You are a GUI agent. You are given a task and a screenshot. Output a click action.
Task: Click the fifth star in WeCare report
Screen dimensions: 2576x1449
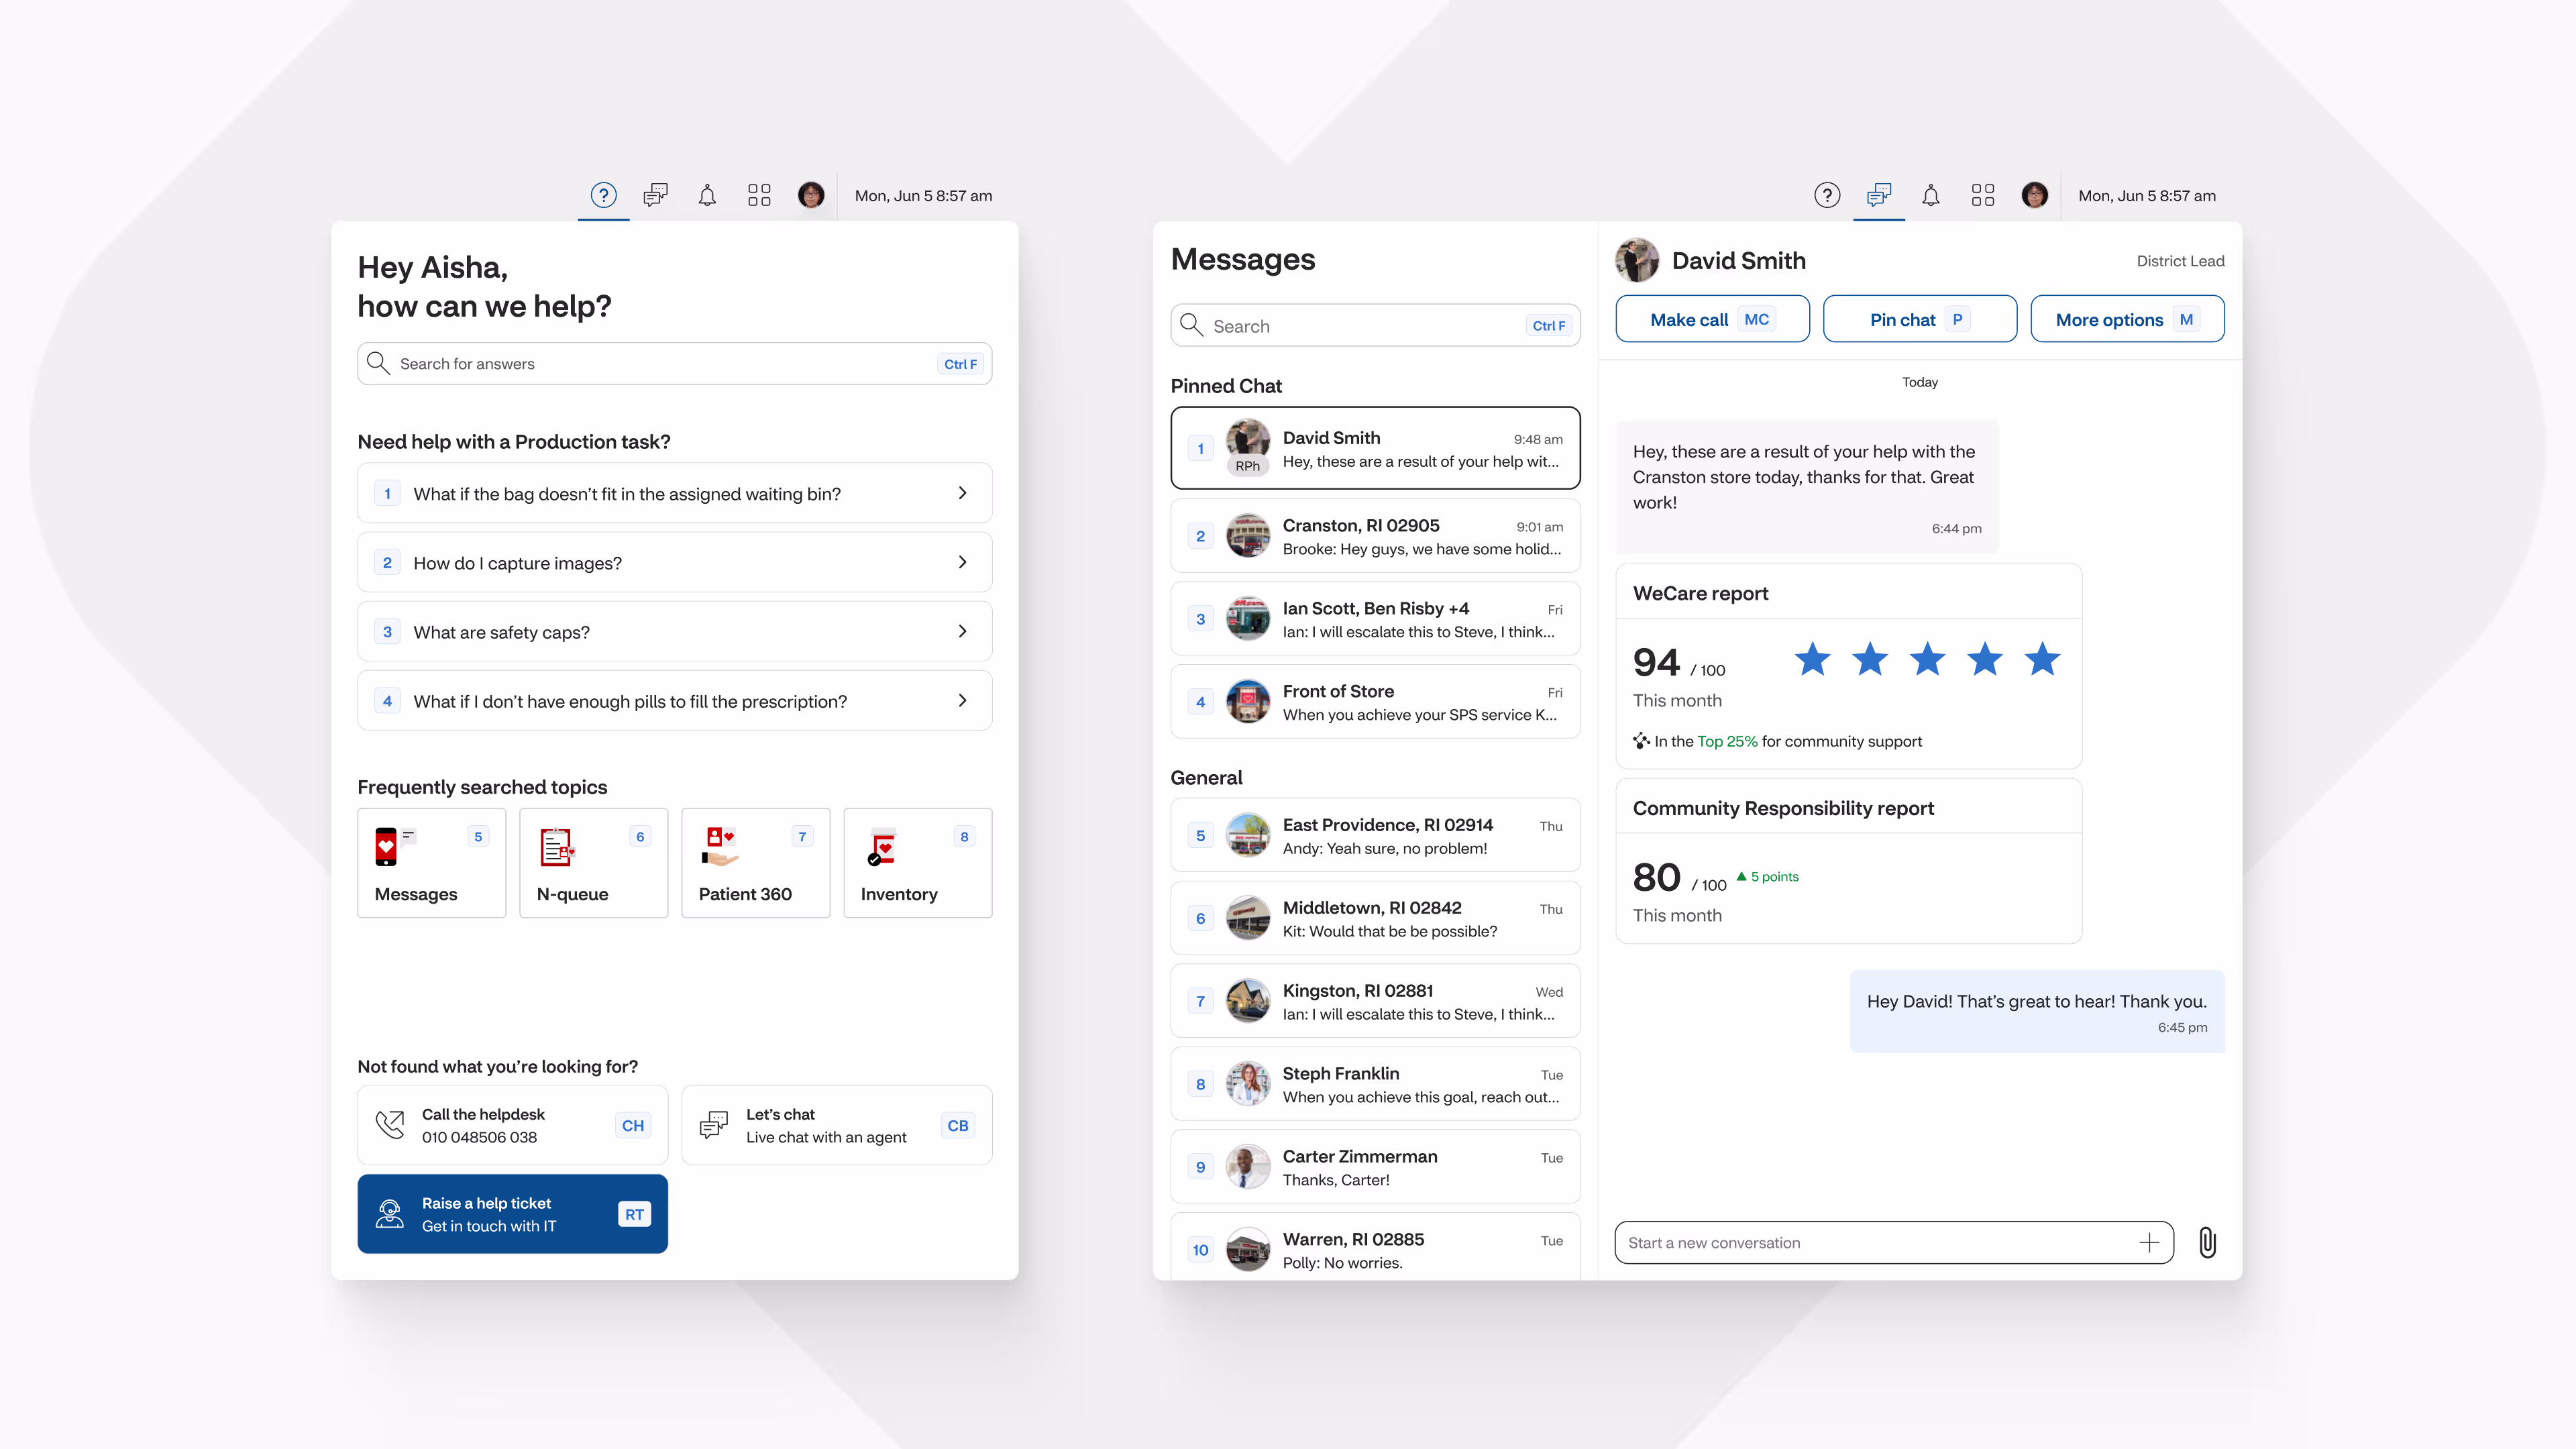tap(2042, 660)
